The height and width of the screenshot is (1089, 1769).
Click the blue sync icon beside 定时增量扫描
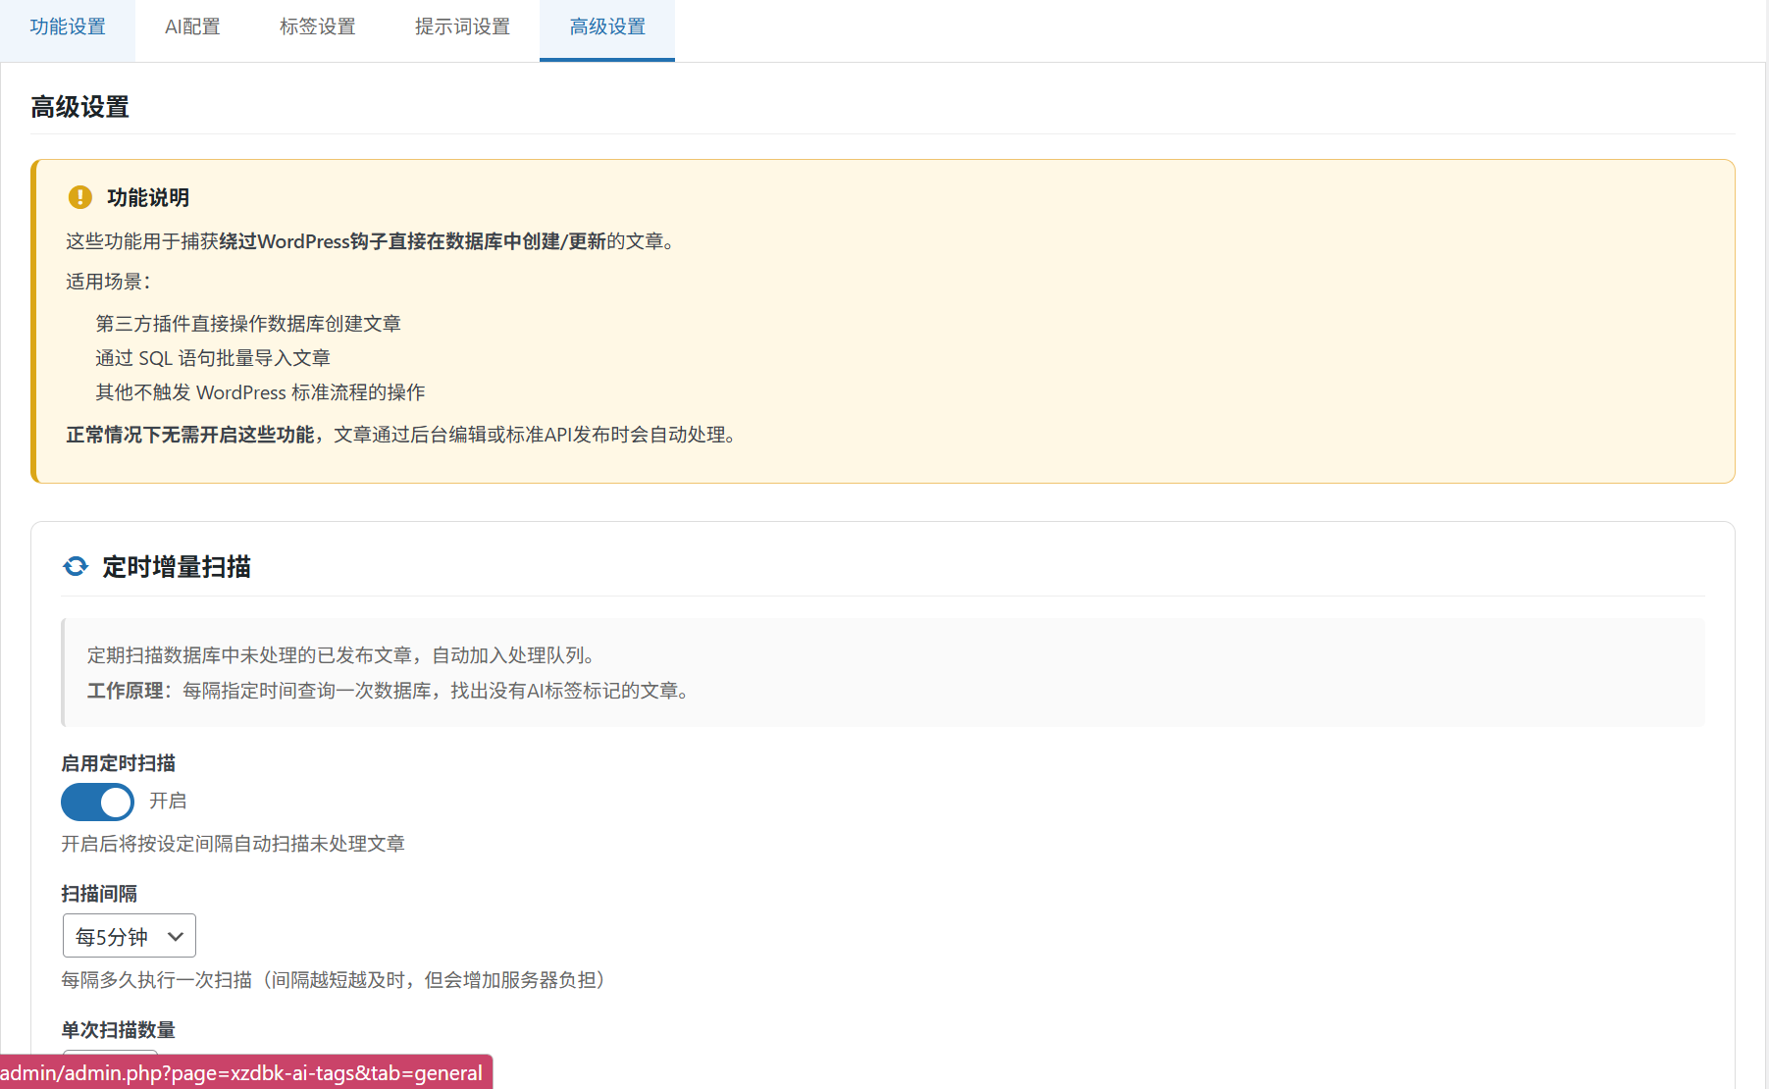pos(76,566)
